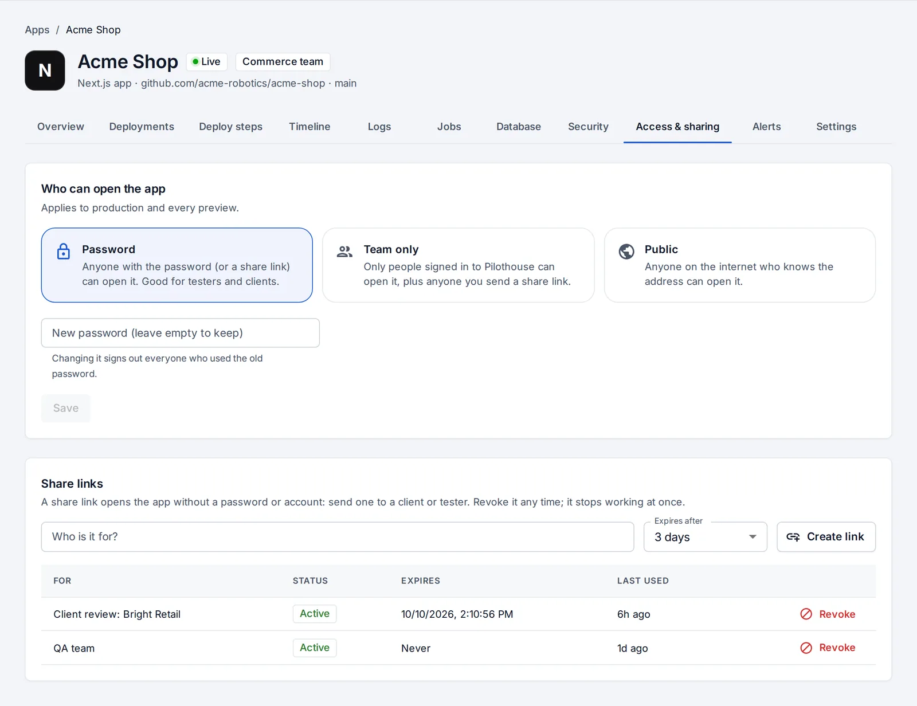The height and width of the screenshot is (706, 917).
Task: Open the Jobs tab
Action: pos(449,127)
